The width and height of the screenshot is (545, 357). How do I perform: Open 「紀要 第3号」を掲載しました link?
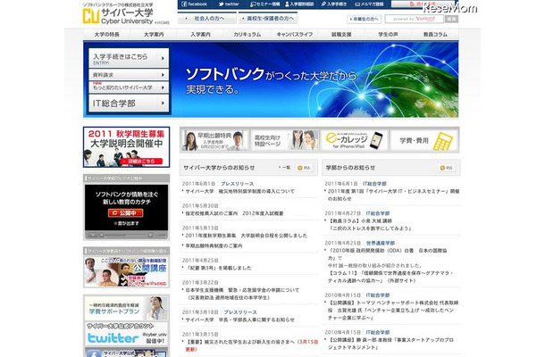click(x=219, y=268)
